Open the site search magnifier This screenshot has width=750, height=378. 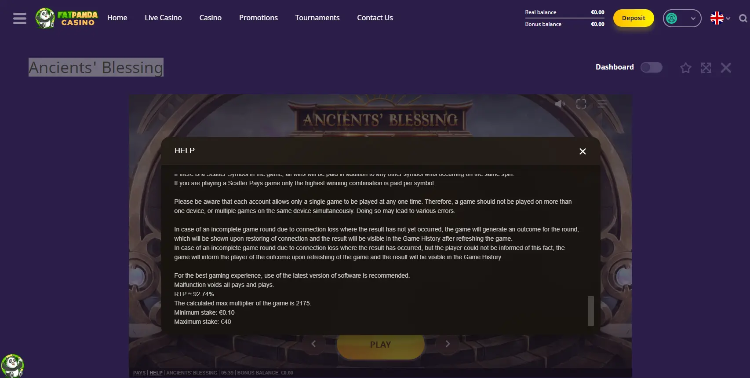(x=743, y=18)
